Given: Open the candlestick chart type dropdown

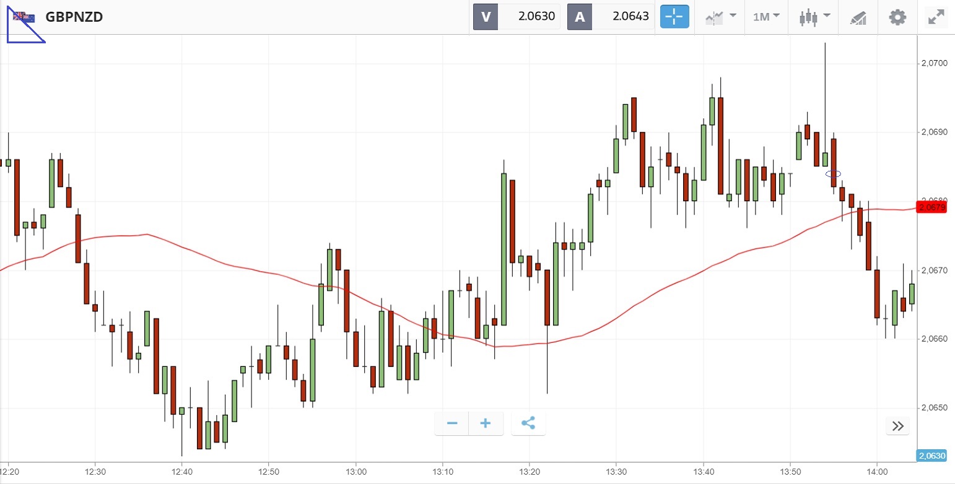Looking at the screenshot, I should click(x=814, y=17).
